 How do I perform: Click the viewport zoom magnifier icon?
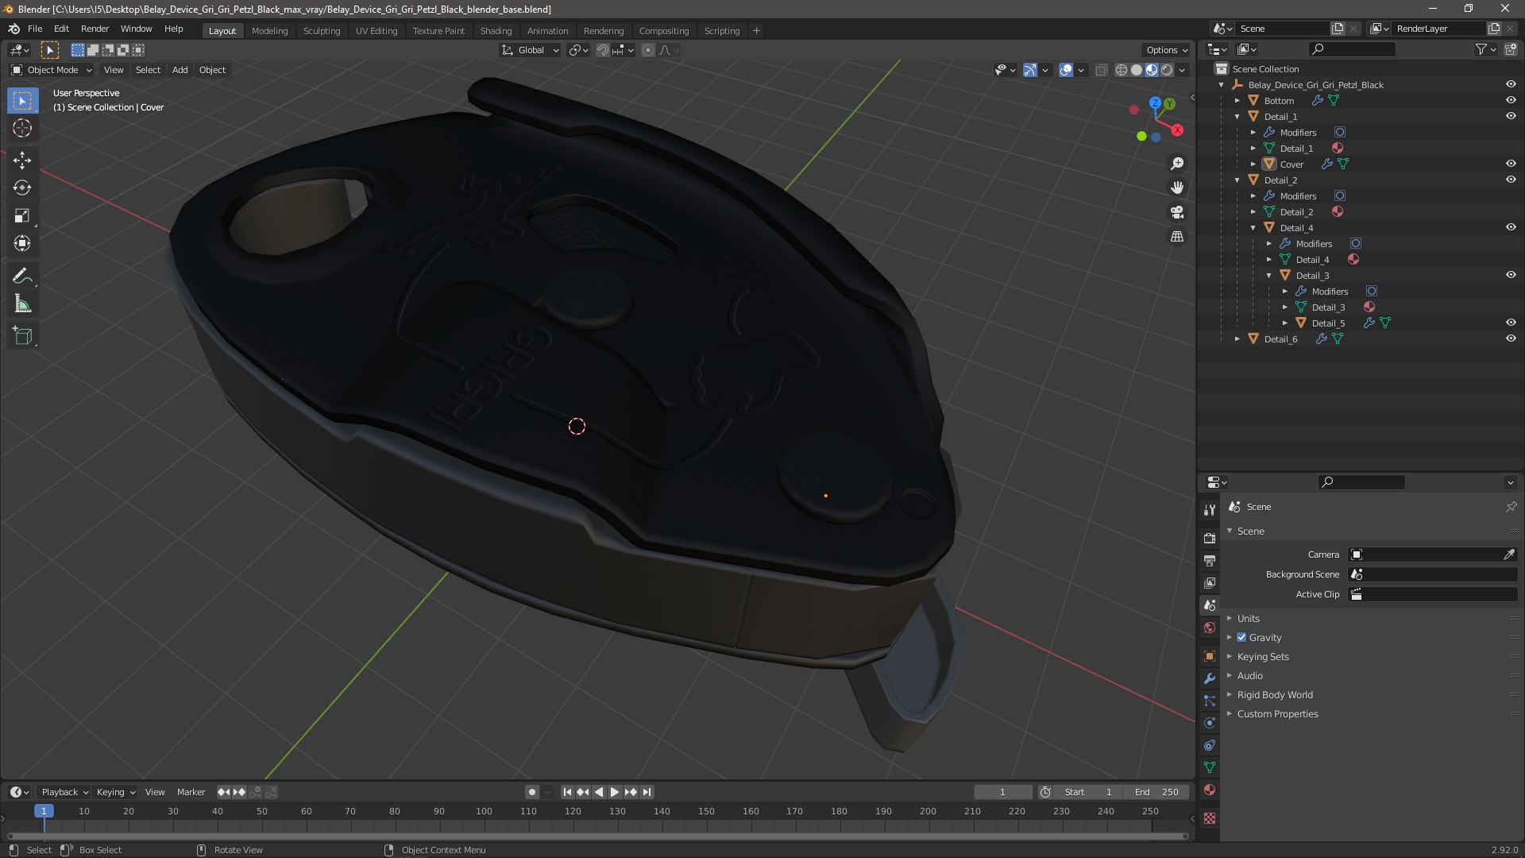click(x=1177, y=164)
